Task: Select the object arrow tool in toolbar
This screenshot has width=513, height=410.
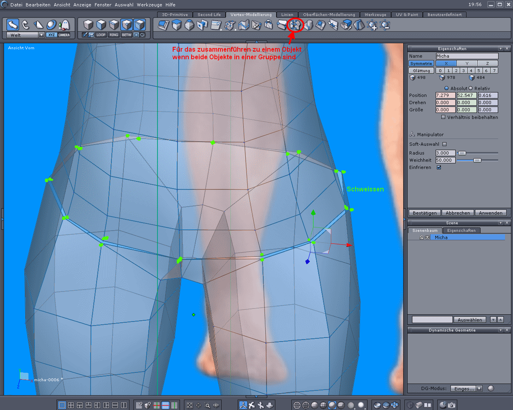Action: [13, 25]
